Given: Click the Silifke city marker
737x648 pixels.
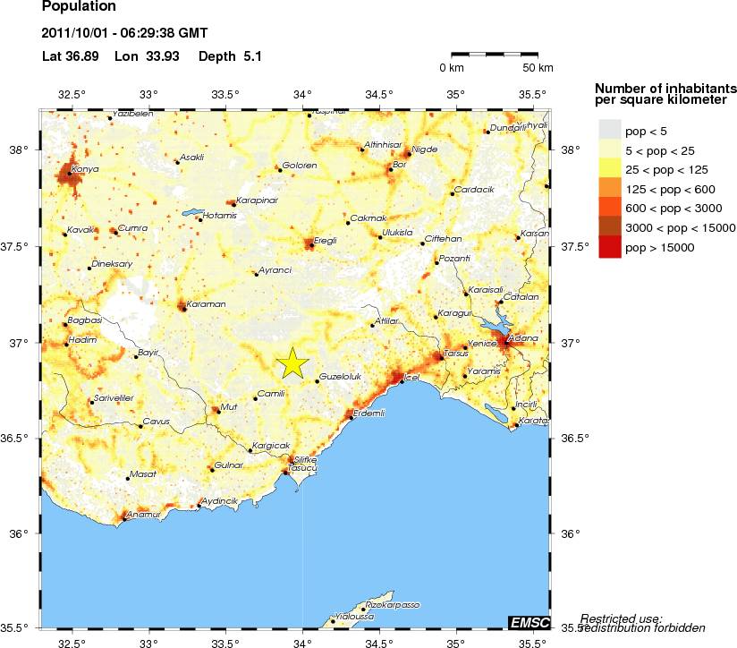Looking at the screenshot, I should click(291, 464).
